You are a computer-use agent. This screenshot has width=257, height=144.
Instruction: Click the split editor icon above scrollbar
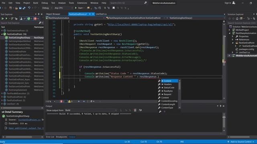tap(224, 21)
